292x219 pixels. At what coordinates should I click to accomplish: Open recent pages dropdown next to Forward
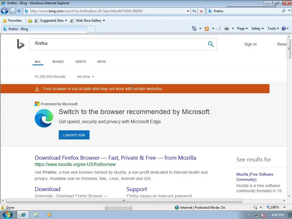click(19, 11)
